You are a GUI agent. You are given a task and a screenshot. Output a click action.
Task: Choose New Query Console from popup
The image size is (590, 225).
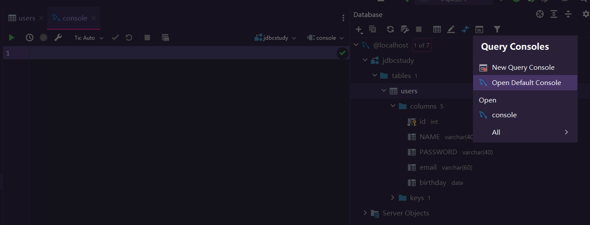pyautogui.click(x=525, y=68)
